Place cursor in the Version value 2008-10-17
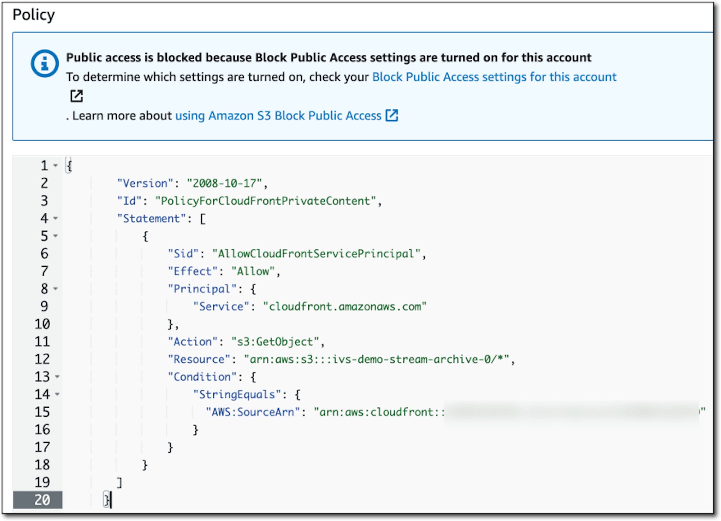This screenshot has width=721, height=521. click(x=224, y=183)
